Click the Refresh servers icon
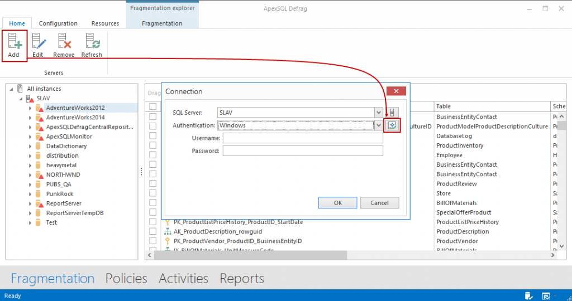 (x=92, y=41)
